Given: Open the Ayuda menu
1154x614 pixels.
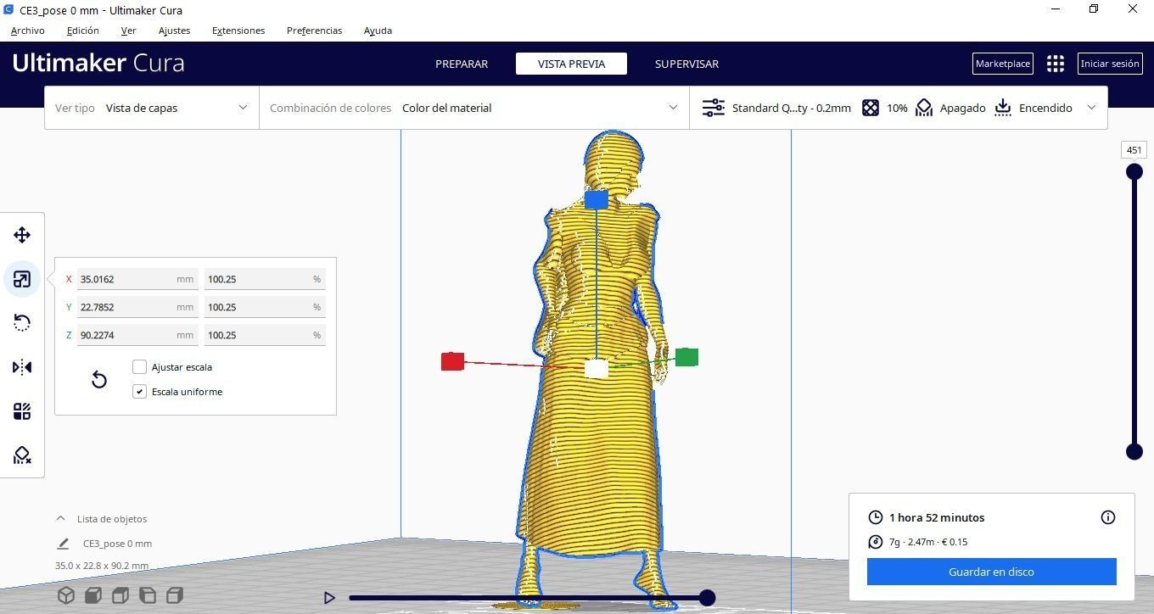Looking at the screenshot, I should click(378, 31).
